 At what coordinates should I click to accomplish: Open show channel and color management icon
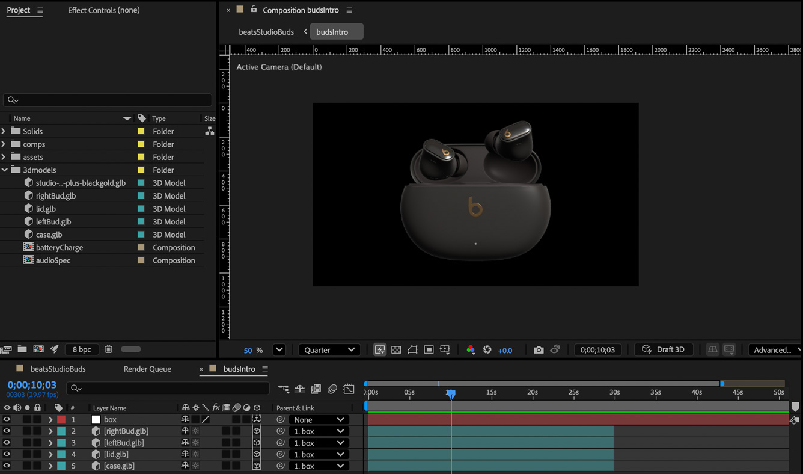(x=471, y=350)
